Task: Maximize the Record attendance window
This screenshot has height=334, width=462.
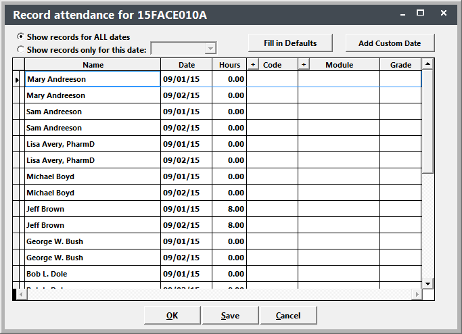Action: tap(420, 13)
